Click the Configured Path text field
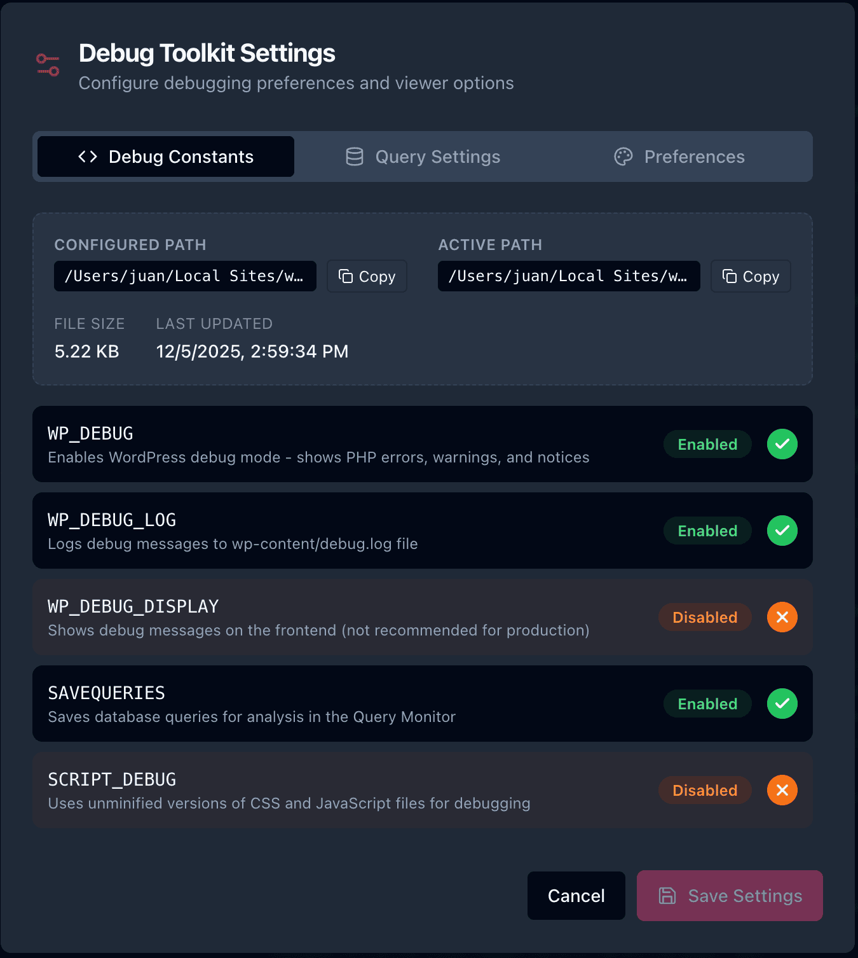The width and height of the screenshot is (858, 958). click(x=185, y=276)
